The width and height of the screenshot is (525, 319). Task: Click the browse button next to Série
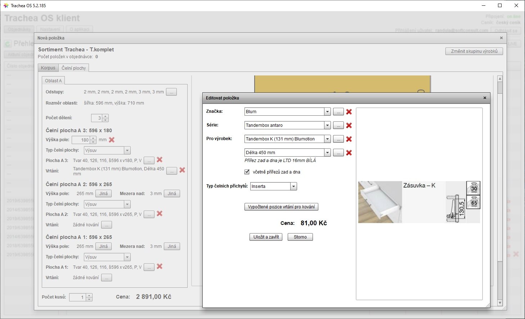pyautogui.click(x=338, y=125)
